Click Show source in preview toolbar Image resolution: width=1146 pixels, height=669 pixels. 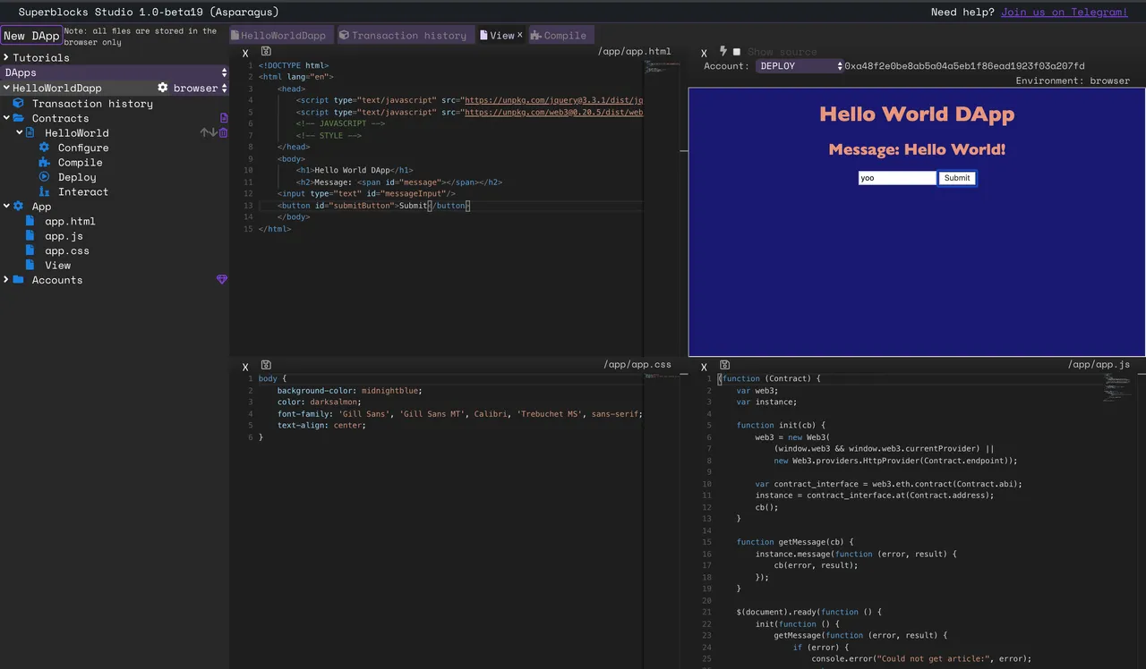point(782,52)
